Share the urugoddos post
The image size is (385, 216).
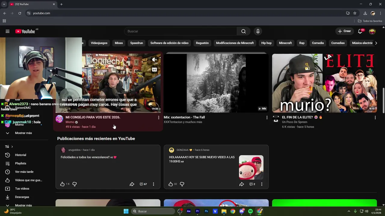point(132,184)
